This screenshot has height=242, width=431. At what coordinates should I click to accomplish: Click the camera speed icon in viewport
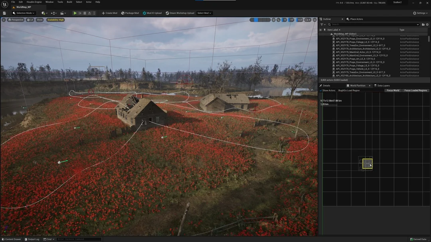[307, 20]
